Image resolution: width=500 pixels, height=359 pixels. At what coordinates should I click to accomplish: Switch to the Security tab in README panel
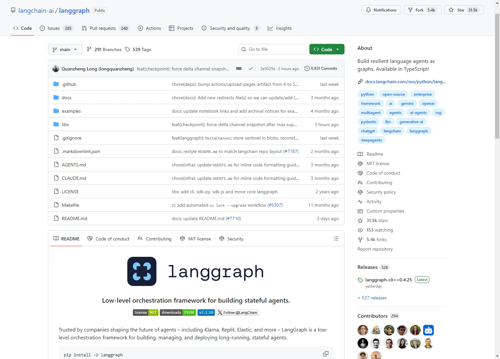pyautogui.click(x=231, y=239)
